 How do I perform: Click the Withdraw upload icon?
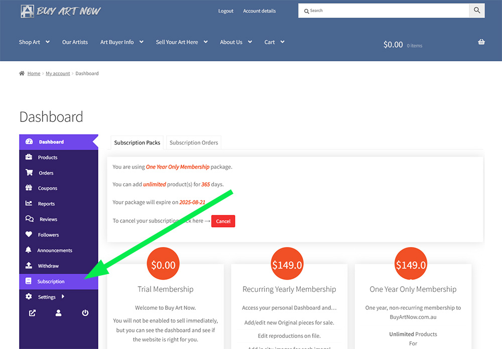click(29, 266)
